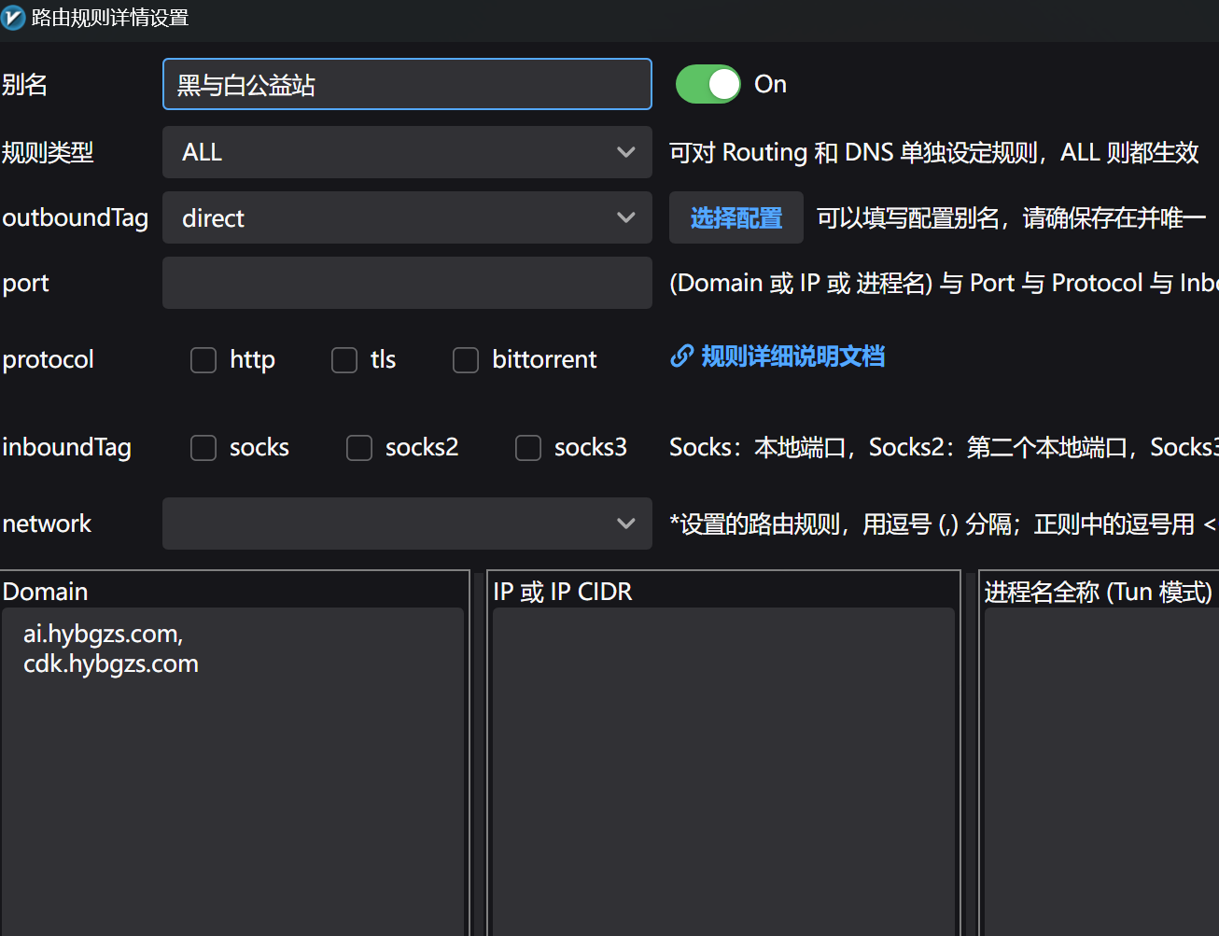Screen dimensions: 1219x936
Task: Click the 规则类型 label
Action: click(48, 152)
